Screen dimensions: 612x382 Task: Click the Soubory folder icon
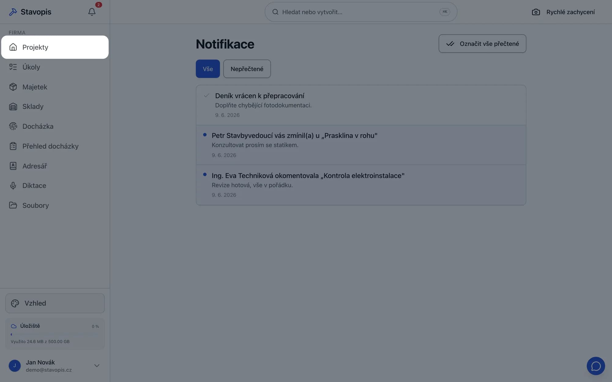point(13,205)
